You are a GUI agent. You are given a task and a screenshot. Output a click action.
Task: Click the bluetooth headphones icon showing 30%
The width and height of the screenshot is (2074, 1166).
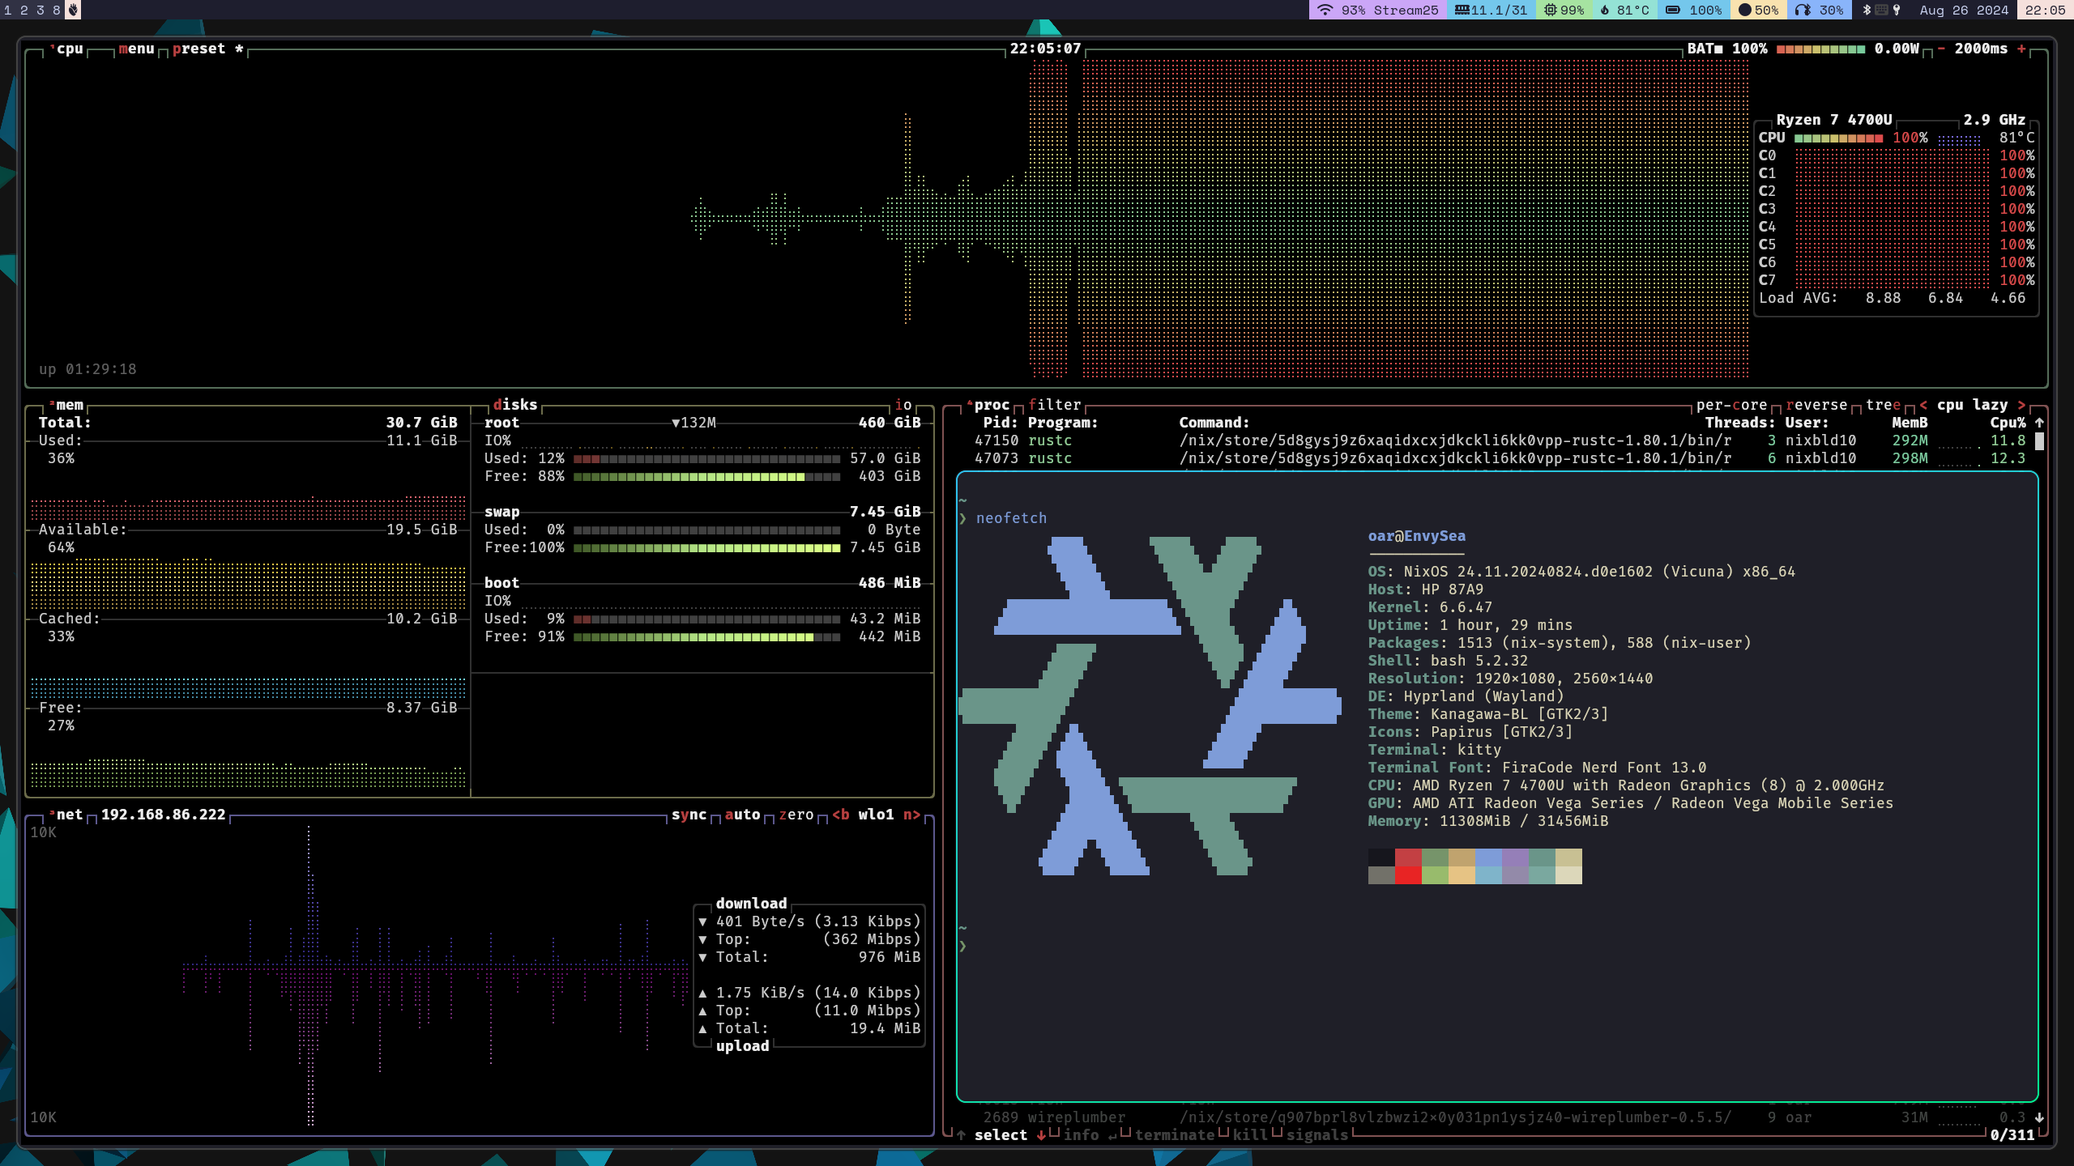[x=1802, y=10]
